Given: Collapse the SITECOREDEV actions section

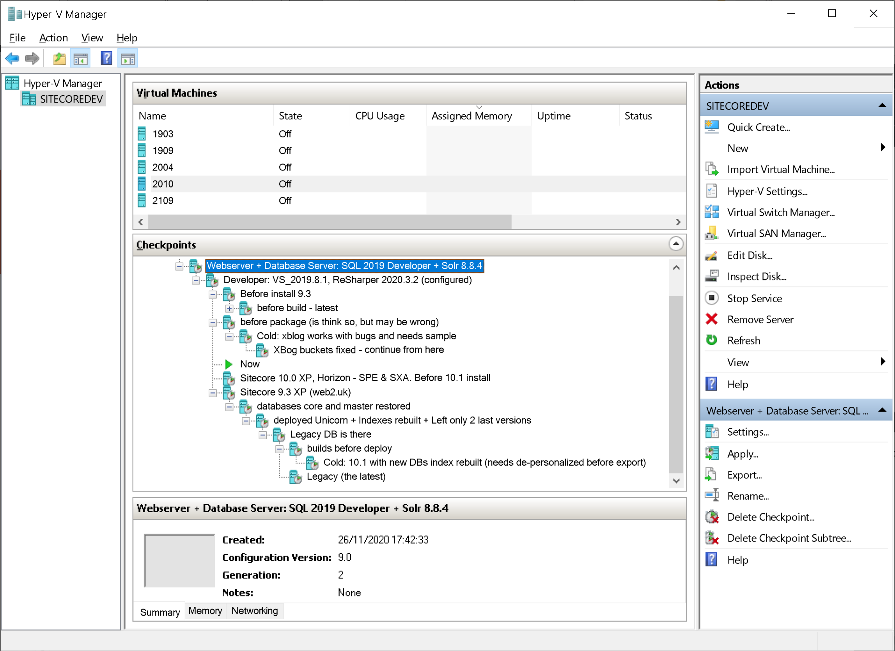Looking at the screenshot, I should tap(882, 105).
